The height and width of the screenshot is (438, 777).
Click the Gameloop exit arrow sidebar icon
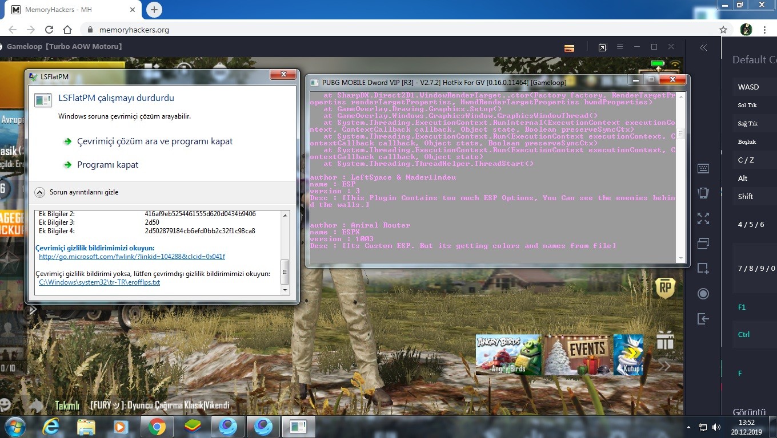pyautogui.click(x=703, y=319)
